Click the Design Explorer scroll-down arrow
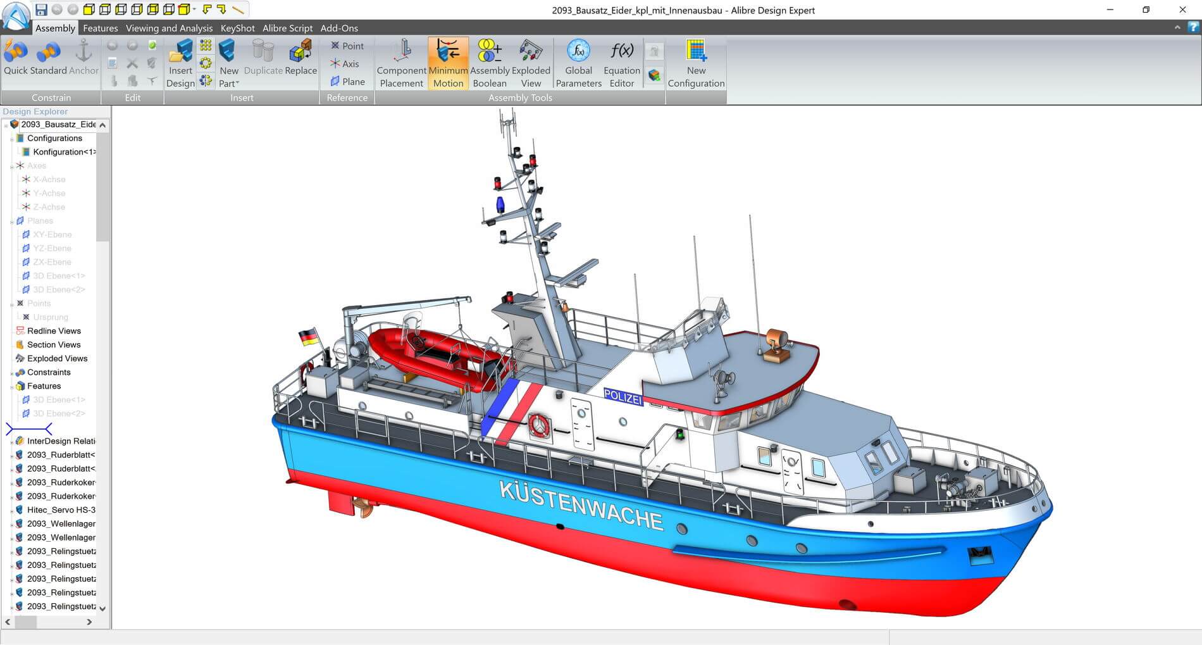1202x645 pixels. point(102,608)
